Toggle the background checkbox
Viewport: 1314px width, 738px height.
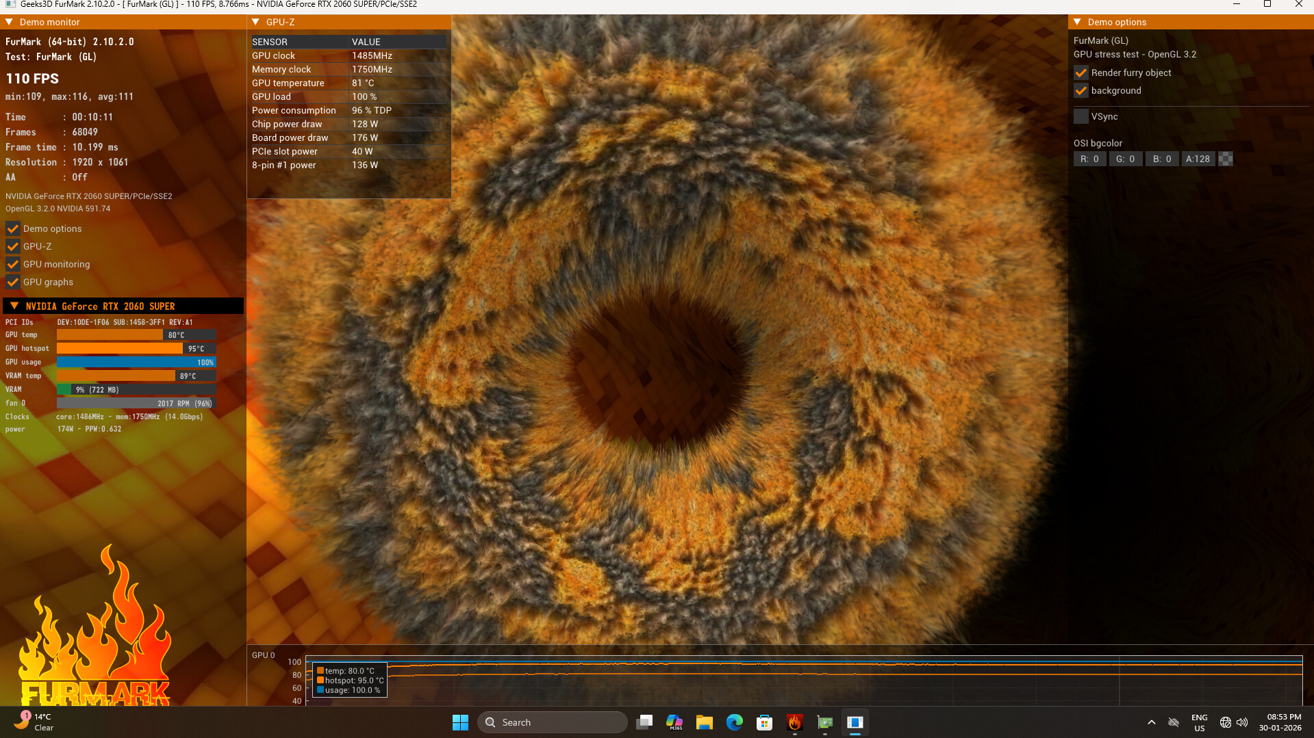[x=1081, y=90]
